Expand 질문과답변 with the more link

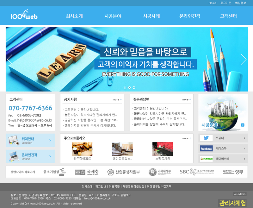(x=186, y=99)
